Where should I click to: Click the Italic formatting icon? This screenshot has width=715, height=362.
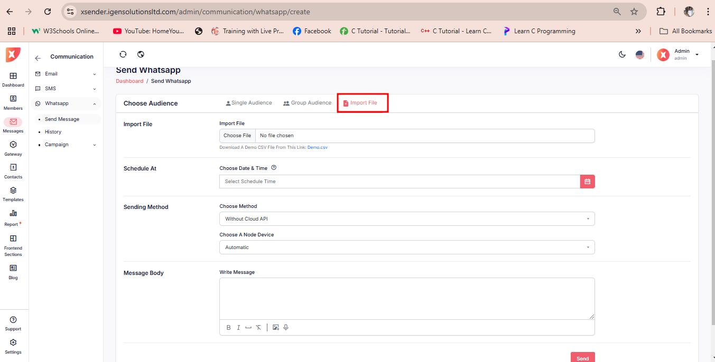pos(238,328)
